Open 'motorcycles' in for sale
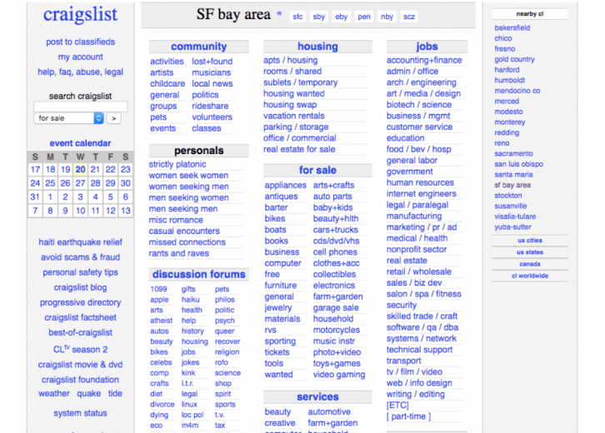The width and height of the screenshot is (605, 433). tap(337, 330)
